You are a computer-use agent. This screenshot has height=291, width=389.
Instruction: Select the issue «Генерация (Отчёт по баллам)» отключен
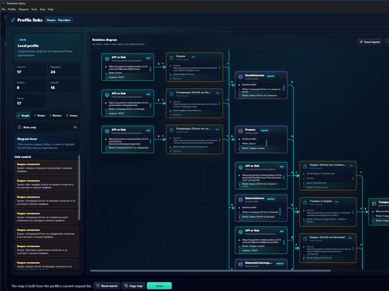(x=46, y=201)
